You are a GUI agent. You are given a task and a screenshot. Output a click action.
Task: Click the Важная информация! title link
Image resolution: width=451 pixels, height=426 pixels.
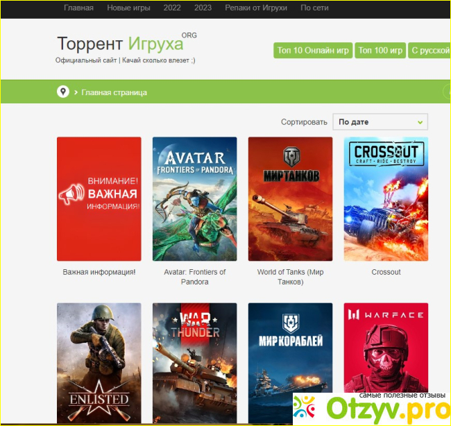(99, 272)
